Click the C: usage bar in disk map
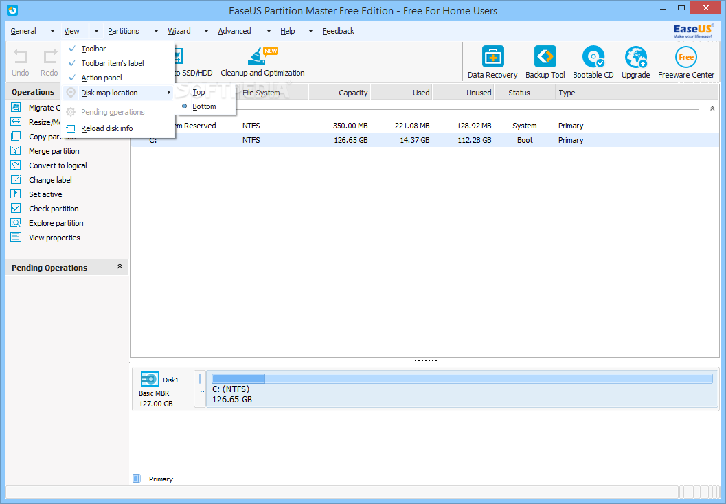The height and width of the screenshot is (504, 726). pos(462,378)
